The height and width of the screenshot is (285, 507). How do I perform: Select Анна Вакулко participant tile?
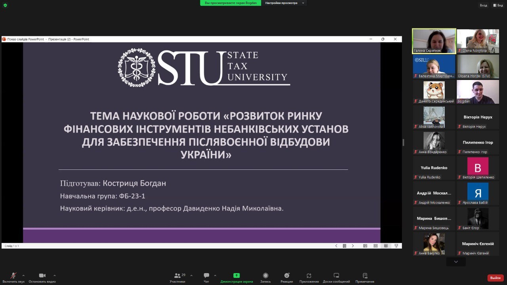point(434,244)
